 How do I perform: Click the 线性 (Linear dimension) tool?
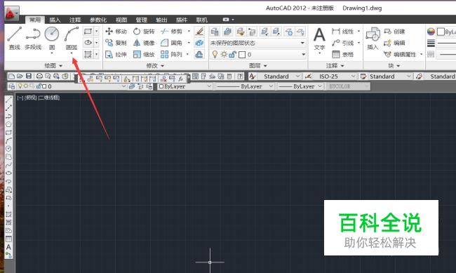pyautogui.click(x=343, y=32)
